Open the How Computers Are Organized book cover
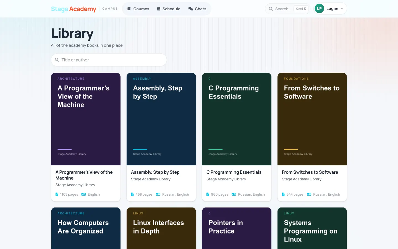 (86, 228)
